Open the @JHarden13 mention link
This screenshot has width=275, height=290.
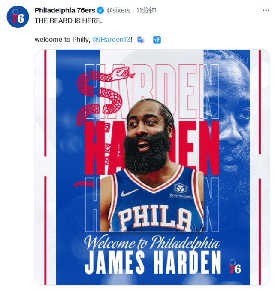112,40
